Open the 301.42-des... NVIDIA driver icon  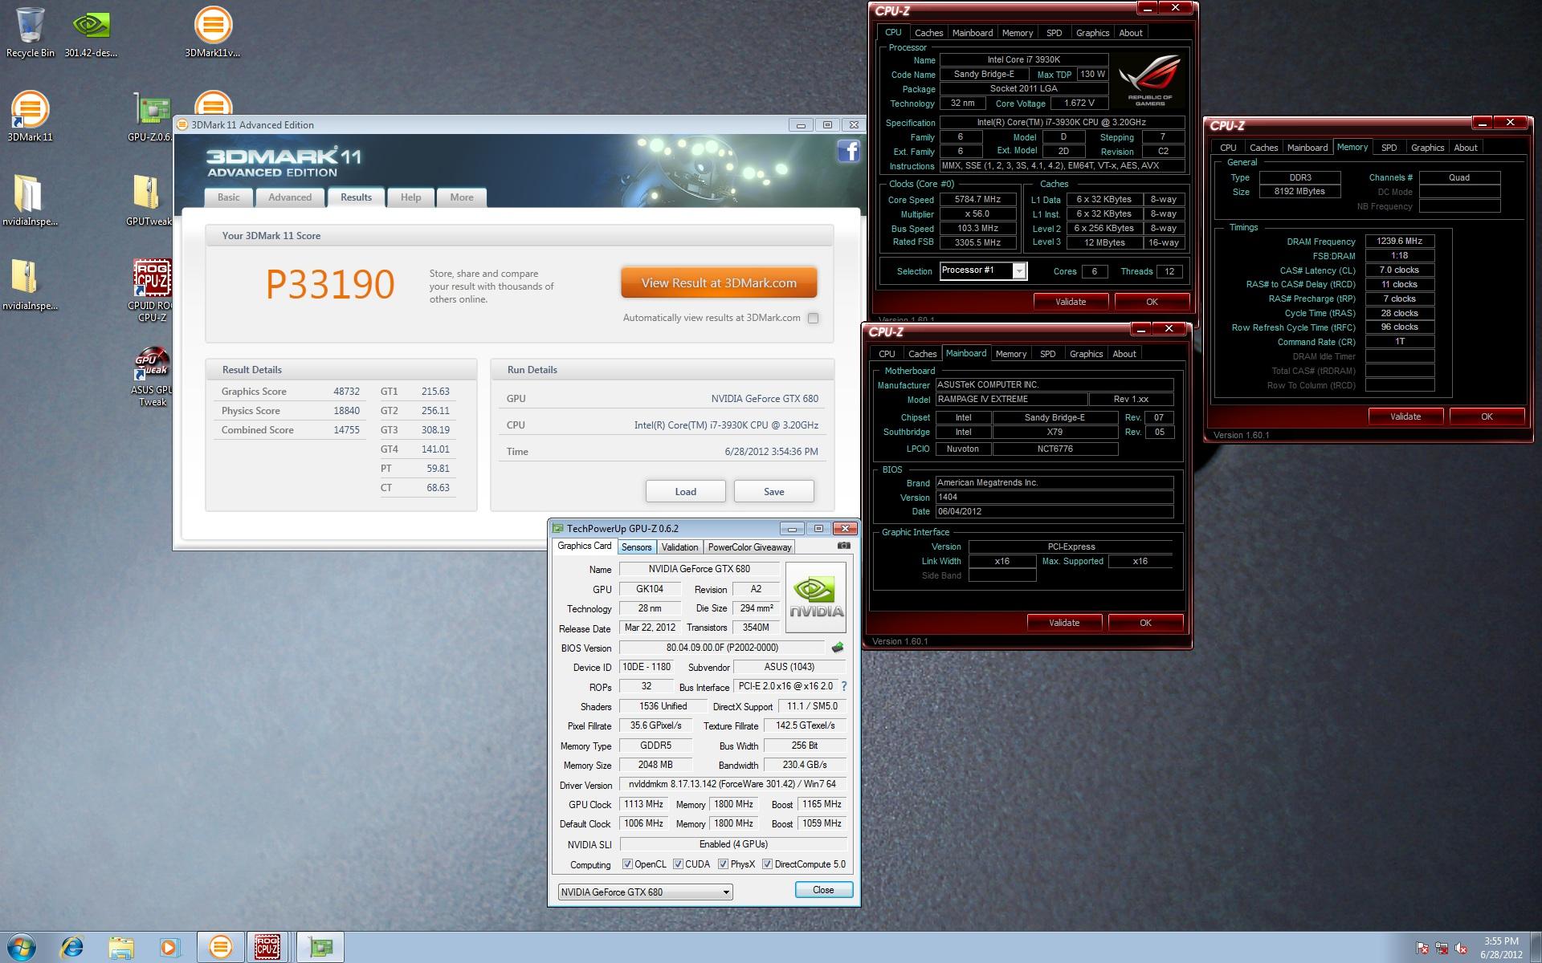click(91, 32)
